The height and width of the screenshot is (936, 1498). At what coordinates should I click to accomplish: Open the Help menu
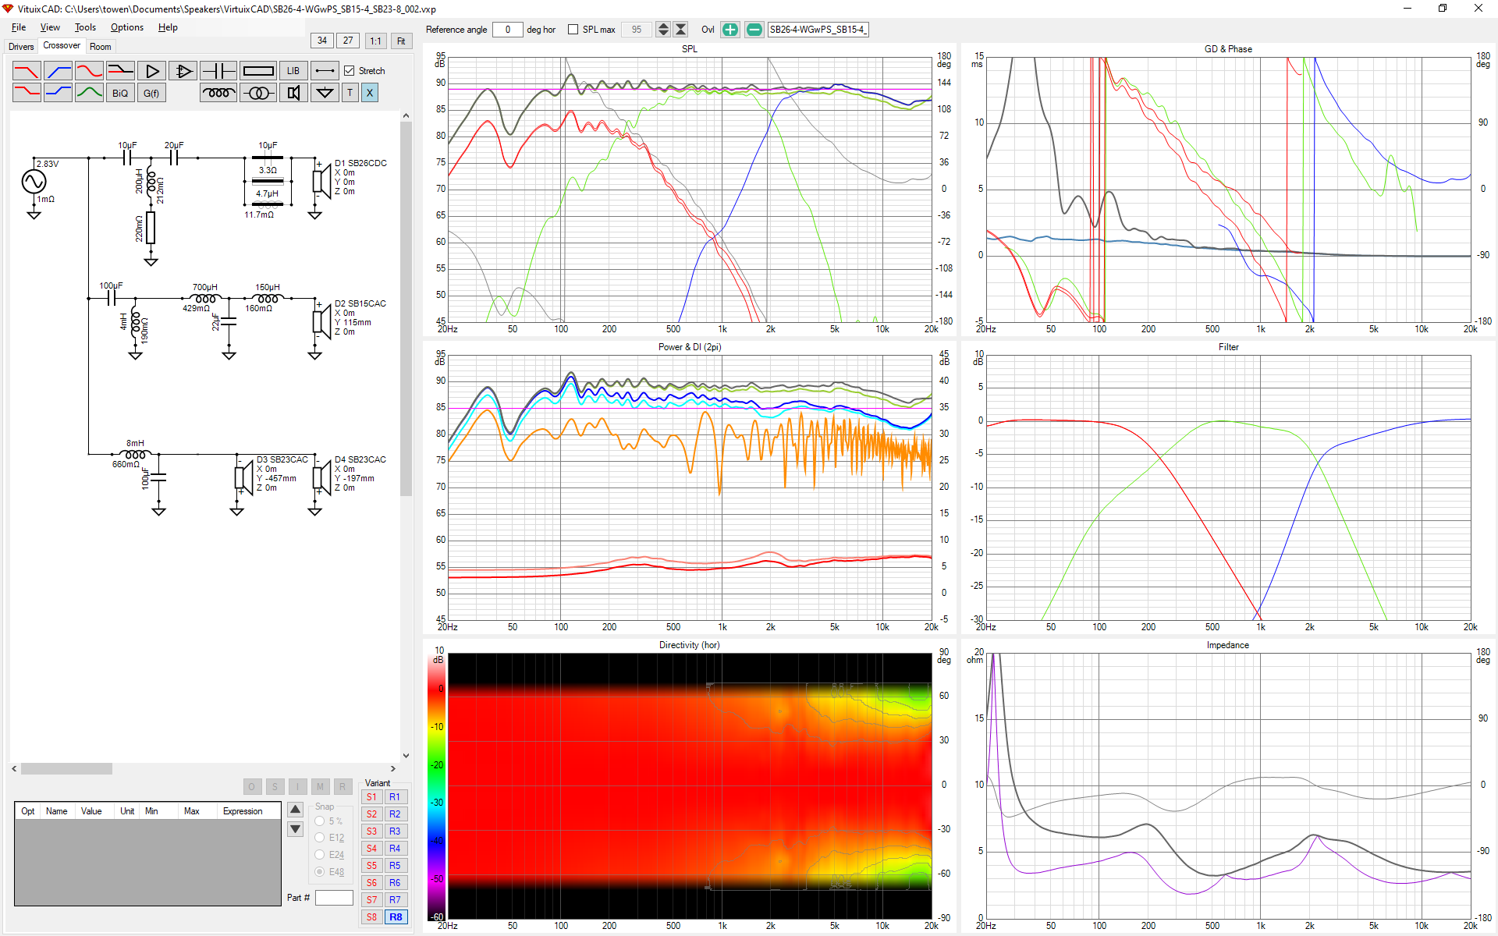click(x=168, y=27)
